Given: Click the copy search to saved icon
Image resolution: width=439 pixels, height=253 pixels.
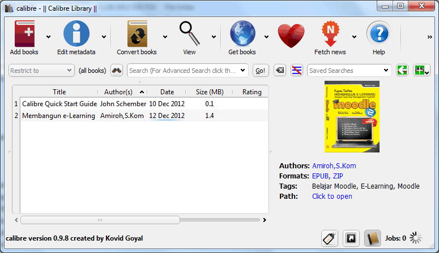Looking at the screenshot, I should tap(402, 71).
